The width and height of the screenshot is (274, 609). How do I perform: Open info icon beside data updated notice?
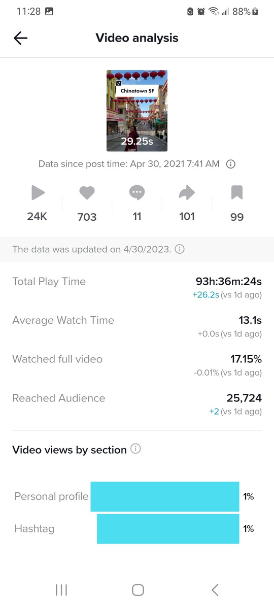[x=180, y=249]
